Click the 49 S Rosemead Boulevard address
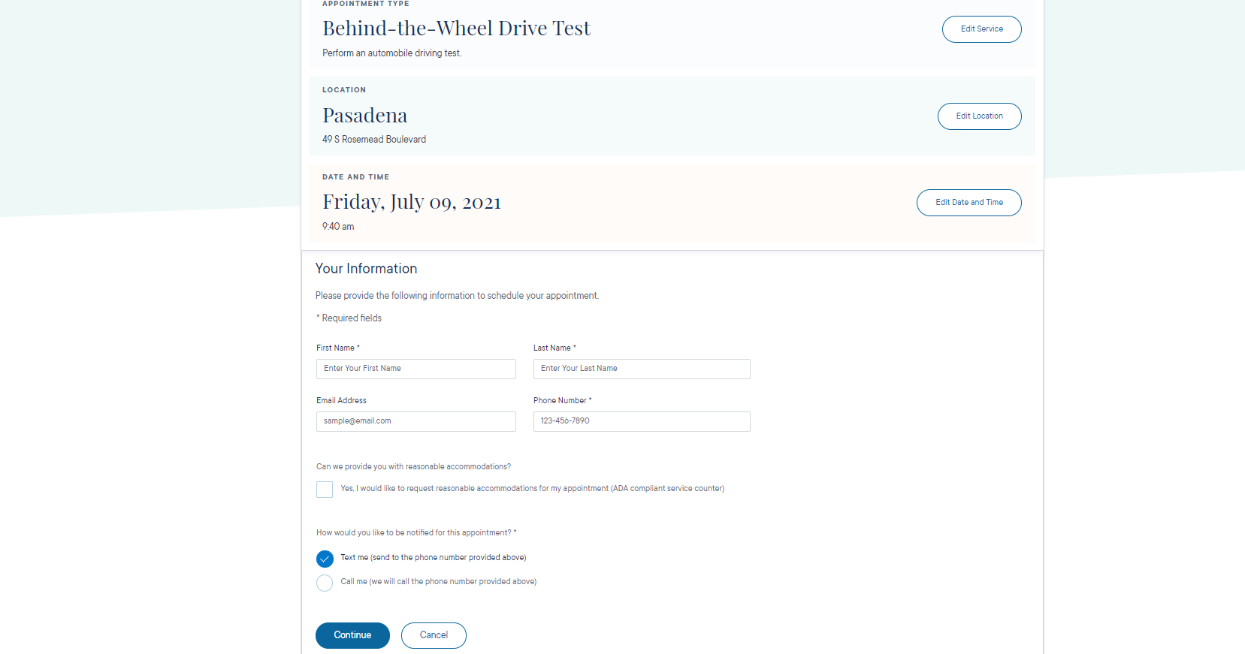 point(374,140)
